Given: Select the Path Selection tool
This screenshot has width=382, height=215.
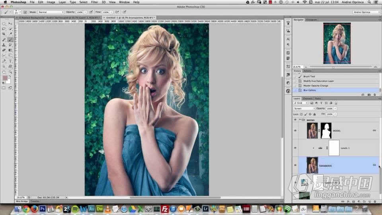Looking at the screenshot, I should [4, 66].
